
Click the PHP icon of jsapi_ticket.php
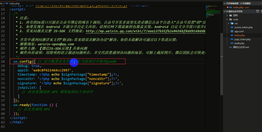coord(232,39)
